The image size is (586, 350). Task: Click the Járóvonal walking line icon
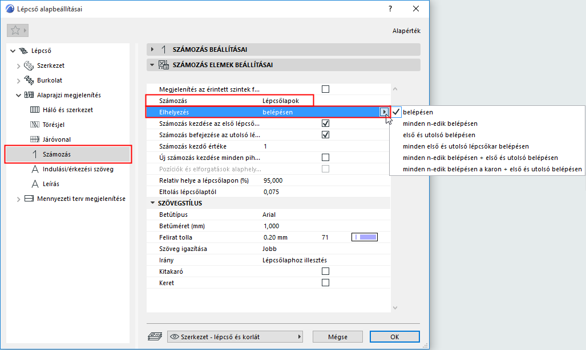point(35,139)
